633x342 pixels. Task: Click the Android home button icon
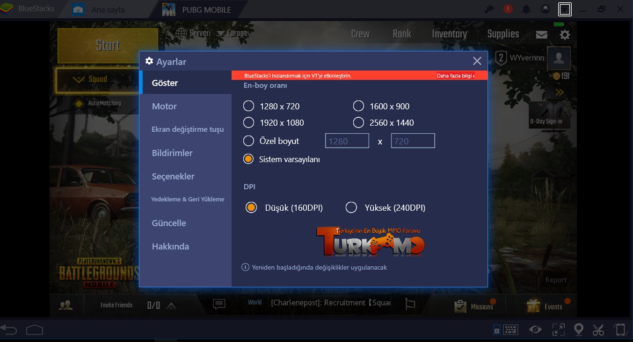coord(35,330)
